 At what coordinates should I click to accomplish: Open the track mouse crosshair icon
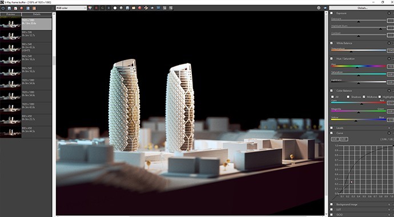[x=146, y=8]
